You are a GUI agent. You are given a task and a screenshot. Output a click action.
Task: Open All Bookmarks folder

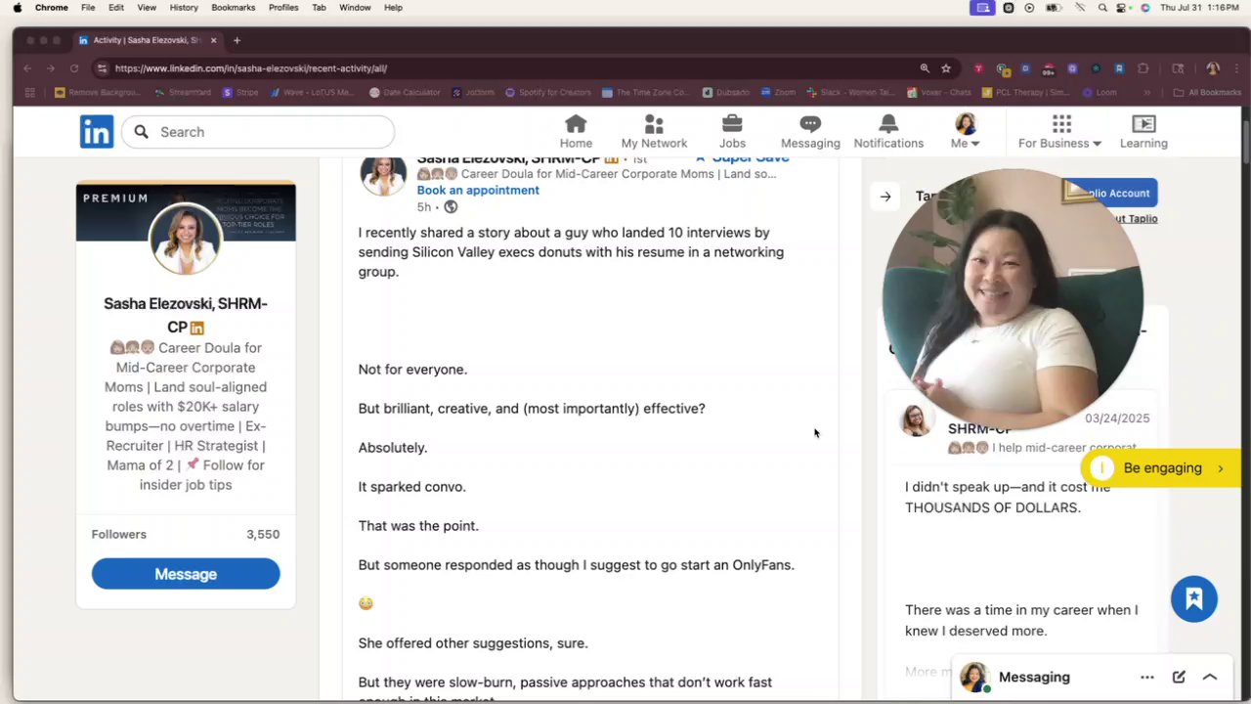[x=1207, y=93]
